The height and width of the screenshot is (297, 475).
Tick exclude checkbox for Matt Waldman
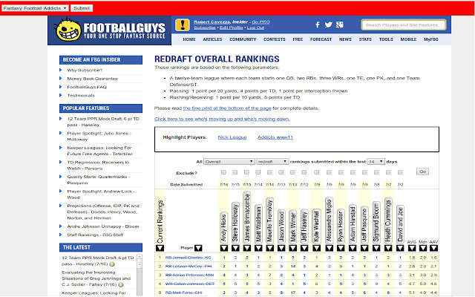click(258, 172)
